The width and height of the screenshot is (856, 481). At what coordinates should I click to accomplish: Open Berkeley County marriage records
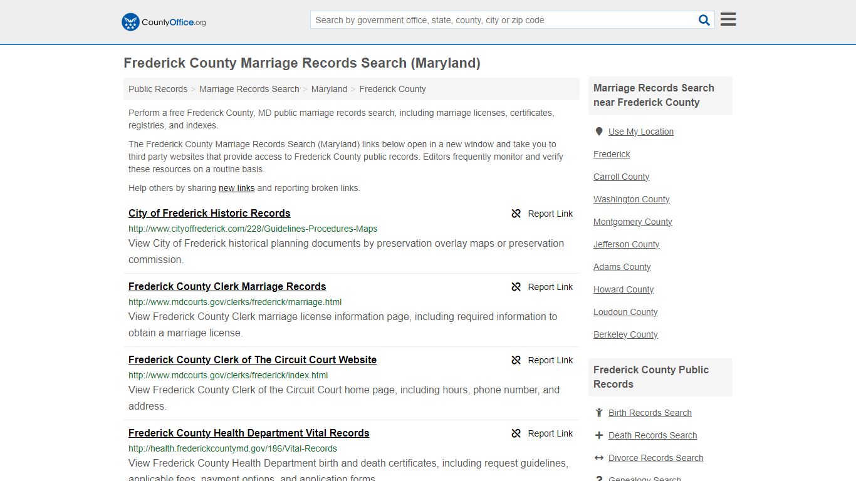[x=625, y=334]
